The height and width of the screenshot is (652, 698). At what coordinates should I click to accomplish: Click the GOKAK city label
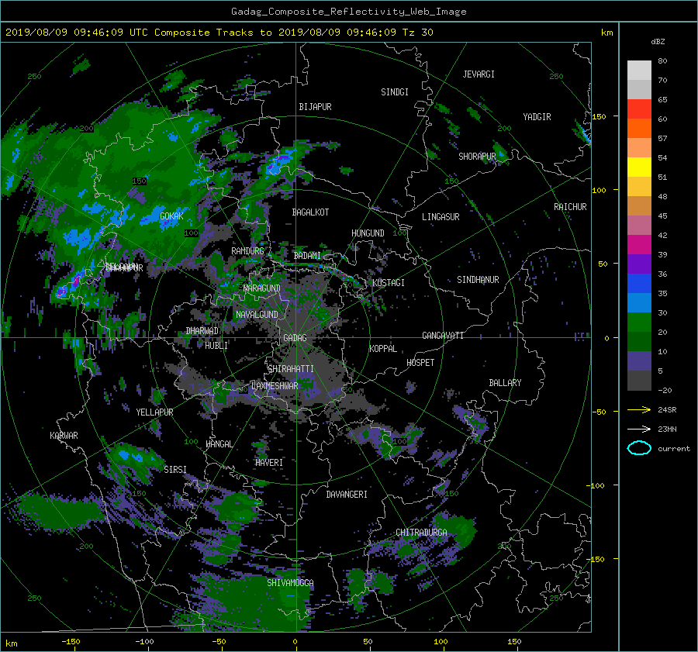click(x=171, y=216)
